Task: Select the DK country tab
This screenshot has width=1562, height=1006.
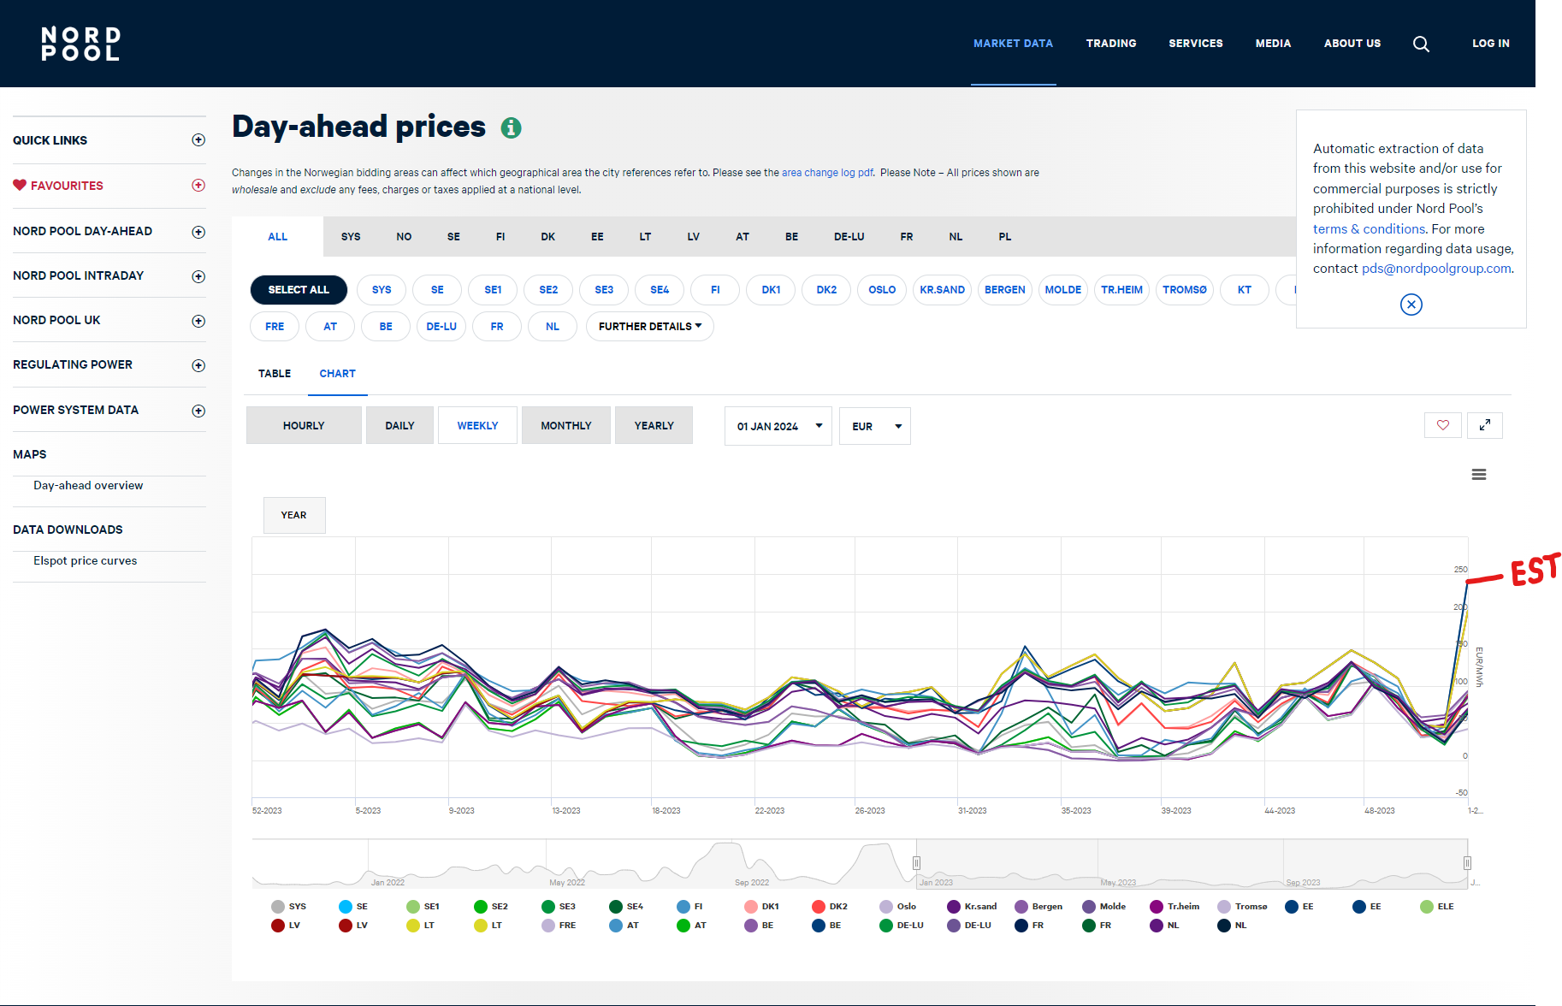Action: pos(548,237)
